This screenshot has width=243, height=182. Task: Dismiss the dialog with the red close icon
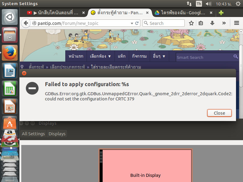tap(24, 73)
